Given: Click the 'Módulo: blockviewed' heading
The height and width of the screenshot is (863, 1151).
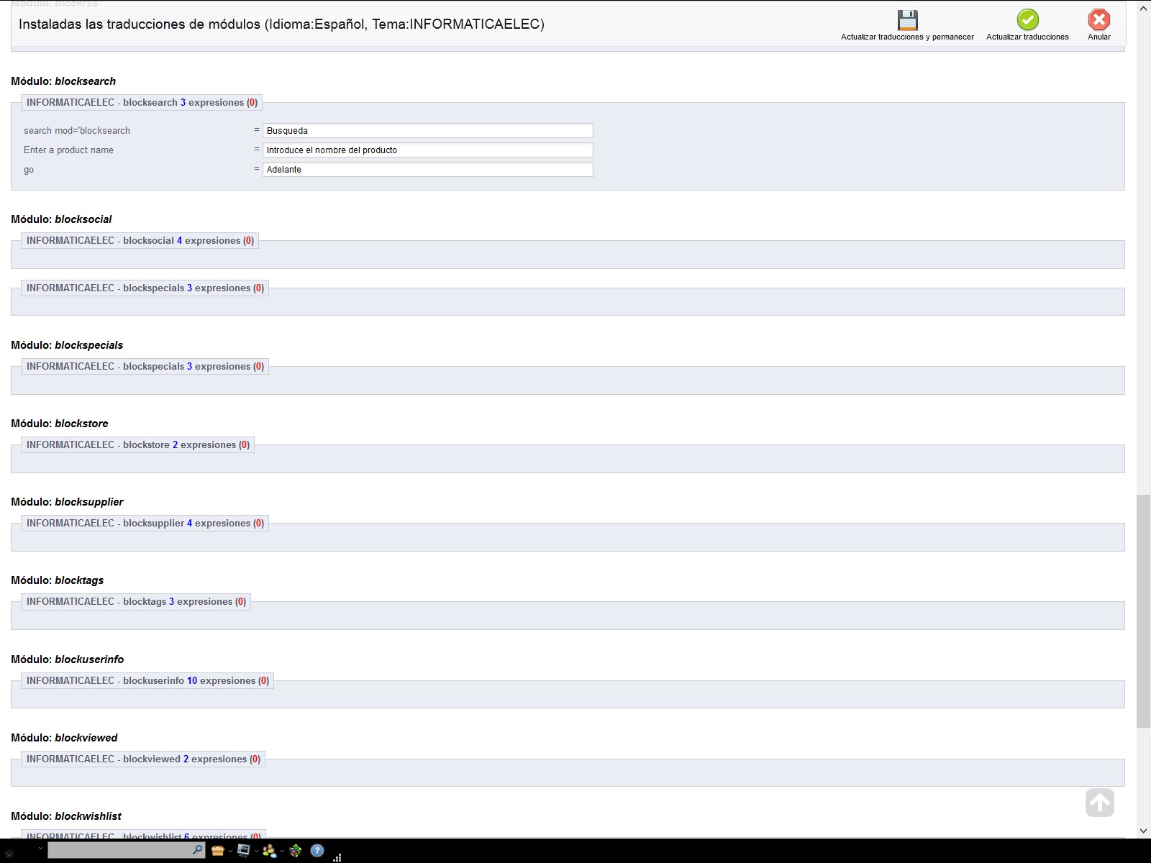Looking at the screenshot, I should pyautogui.click(x=64, y=738).
